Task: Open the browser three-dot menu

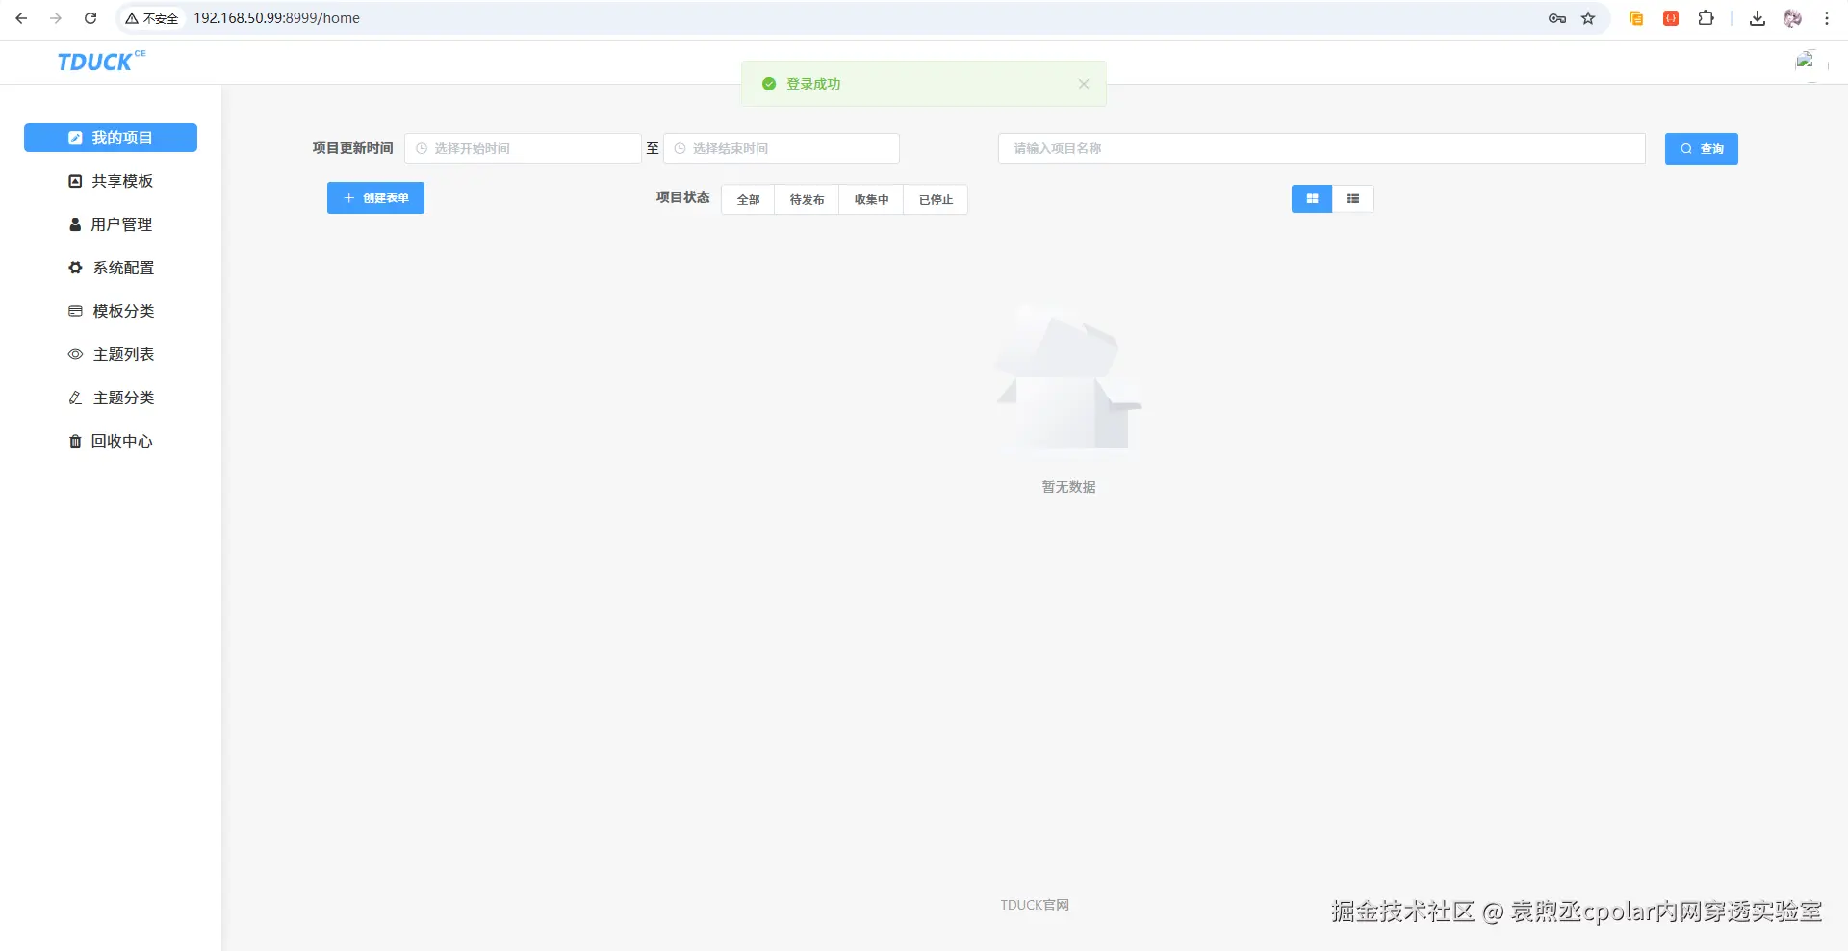Action: click(1827, 18)
